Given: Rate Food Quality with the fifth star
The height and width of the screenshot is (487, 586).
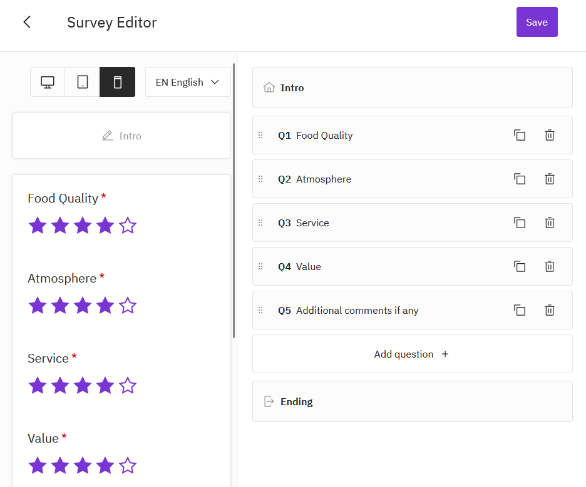Looking at the screenshot, I should coord(128,226).
